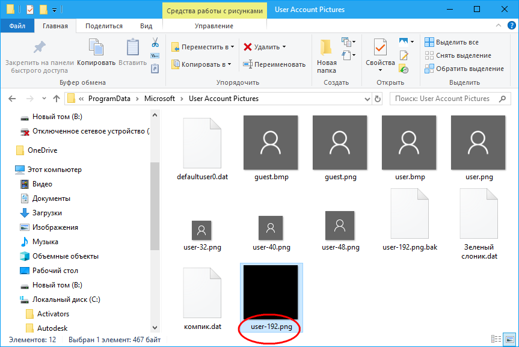This screenshot has width=519, height=347.
Task: Click Обратить выделение
Action: 464,69
